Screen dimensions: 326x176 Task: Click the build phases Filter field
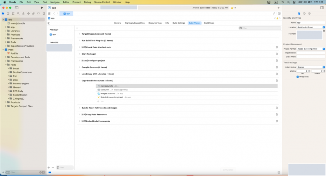click(260, 28)
